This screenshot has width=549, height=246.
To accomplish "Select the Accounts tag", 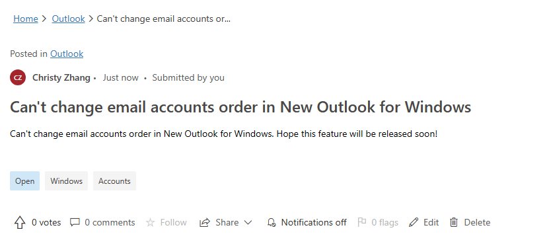I will point(114,181).
